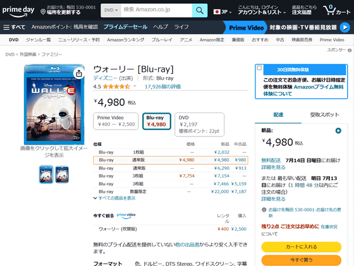Expand the rating breakdown chevron
Viewport: 354px width, 266px height.
135,86
